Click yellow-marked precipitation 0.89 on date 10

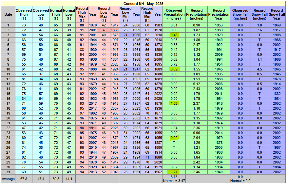174,69
